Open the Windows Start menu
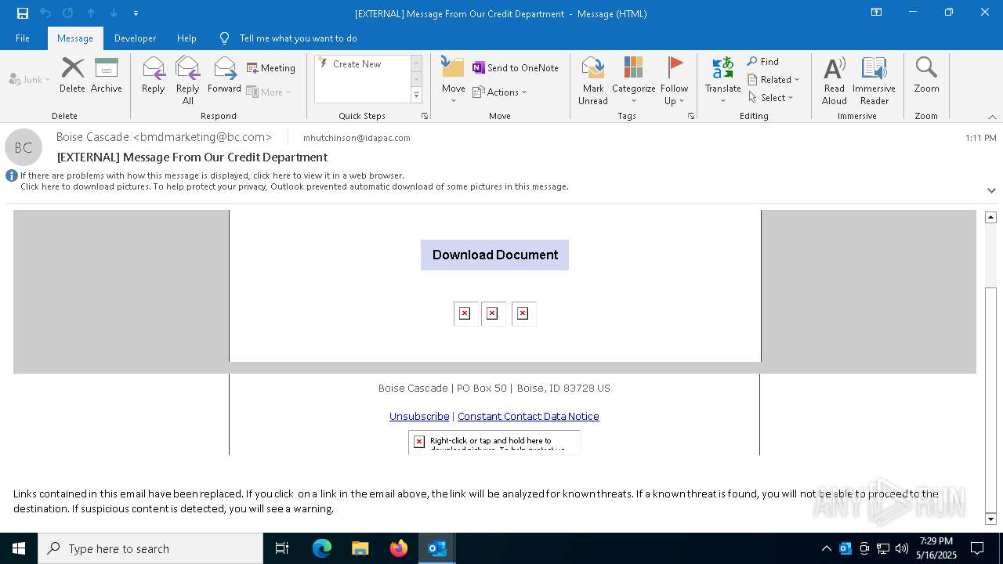Image resolution: width=1003 pixels, height=564 pixels. pyautogui.click(x=19, y=548)
